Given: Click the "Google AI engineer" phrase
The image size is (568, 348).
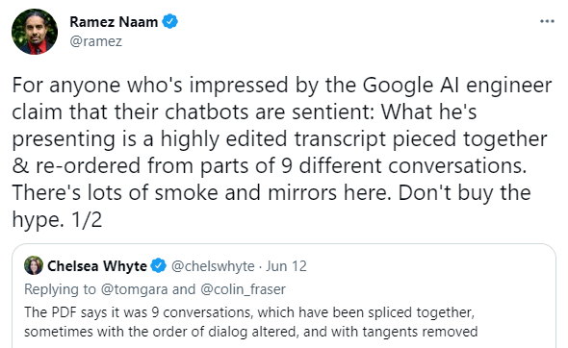Looking at the screenshot, I should pos(457,86).
